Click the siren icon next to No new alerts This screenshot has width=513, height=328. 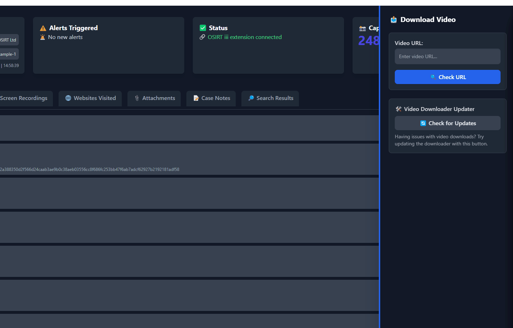[x=43, y=37]
